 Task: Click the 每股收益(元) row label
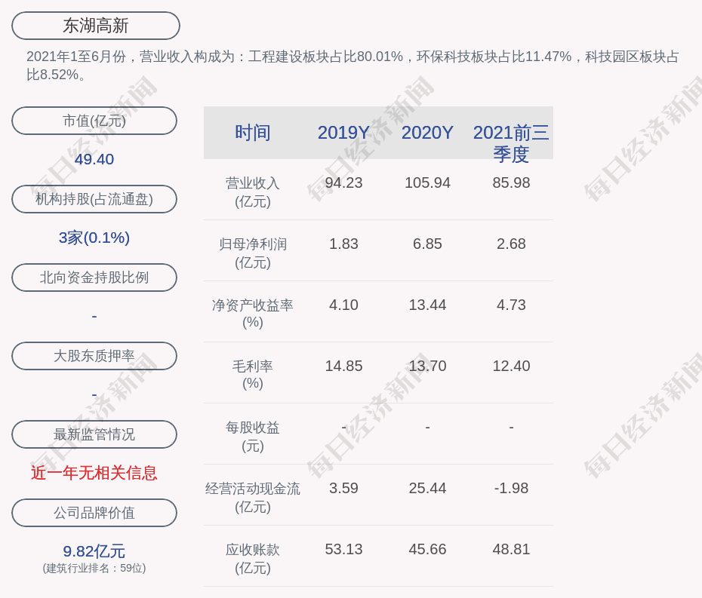(253, 437)
